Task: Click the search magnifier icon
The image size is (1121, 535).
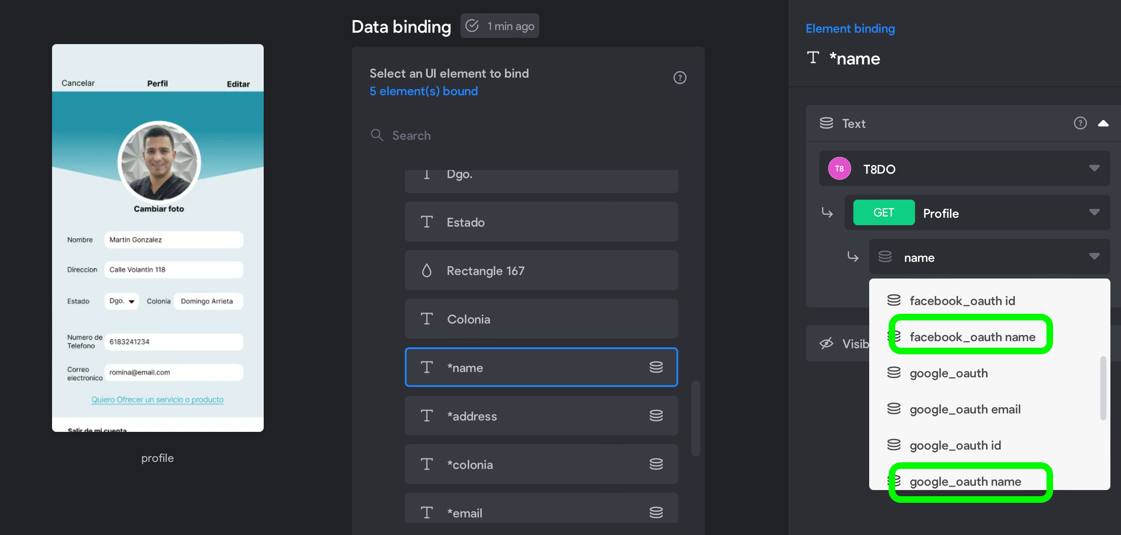Action: tap(377, 135)
